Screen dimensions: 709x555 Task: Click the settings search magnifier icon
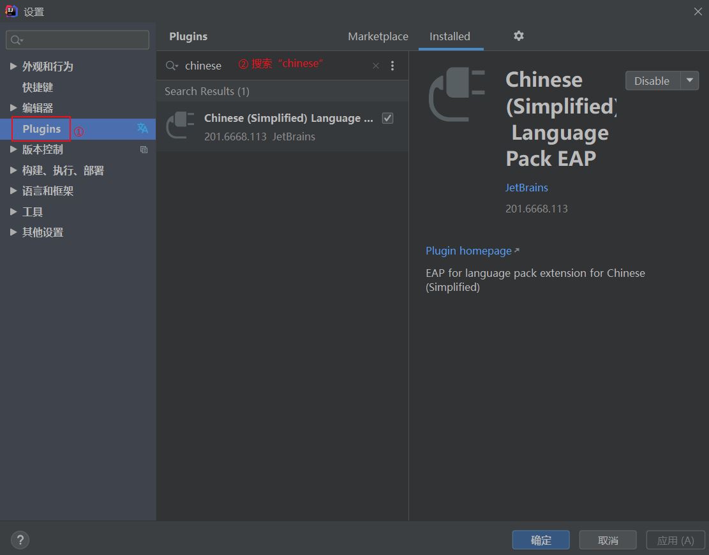click(17, 40)
